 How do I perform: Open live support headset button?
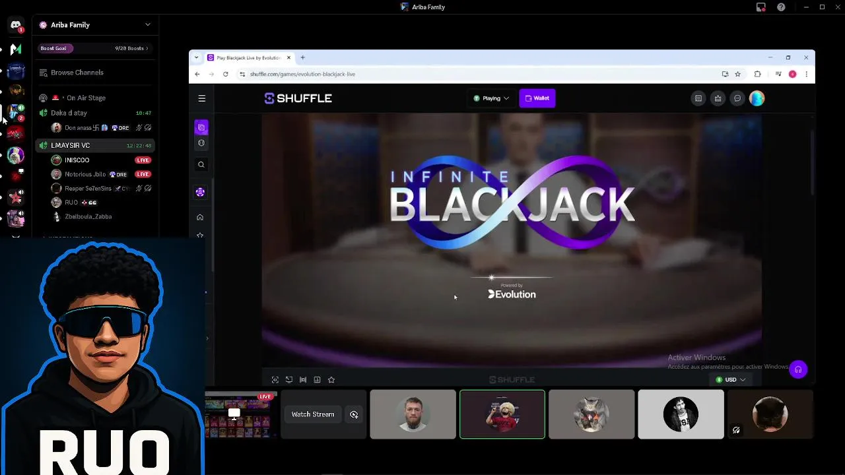tap(798, 369)
